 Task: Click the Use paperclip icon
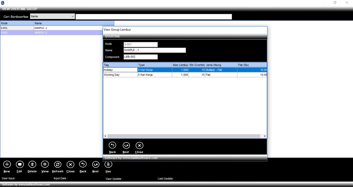tap(108, 164)
